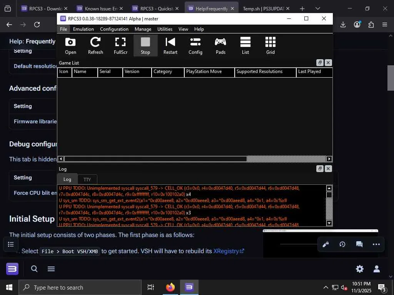The width and height of the screenshot is (394, 295).
Task: Stop emulation with the Stop button
Action: [145, 46]
